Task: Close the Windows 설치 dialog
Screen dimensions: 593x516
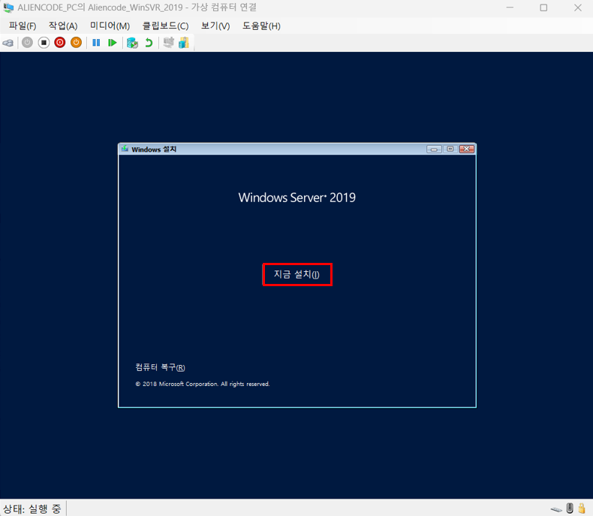Action: click(x=467, y=149)
